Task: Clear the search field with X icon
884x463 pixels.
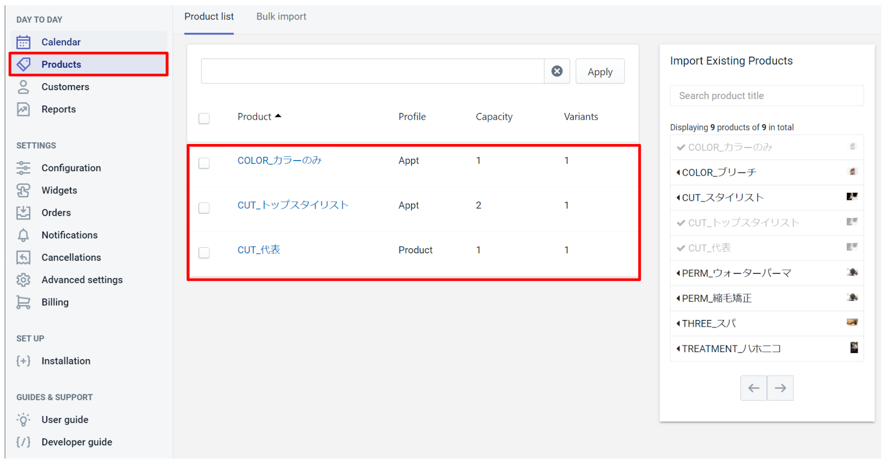Action: pos(557,71)
